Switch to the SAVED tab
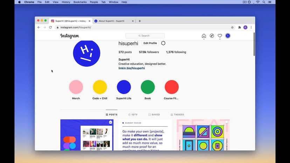This screenshot has width=290, height=163. 154,115
